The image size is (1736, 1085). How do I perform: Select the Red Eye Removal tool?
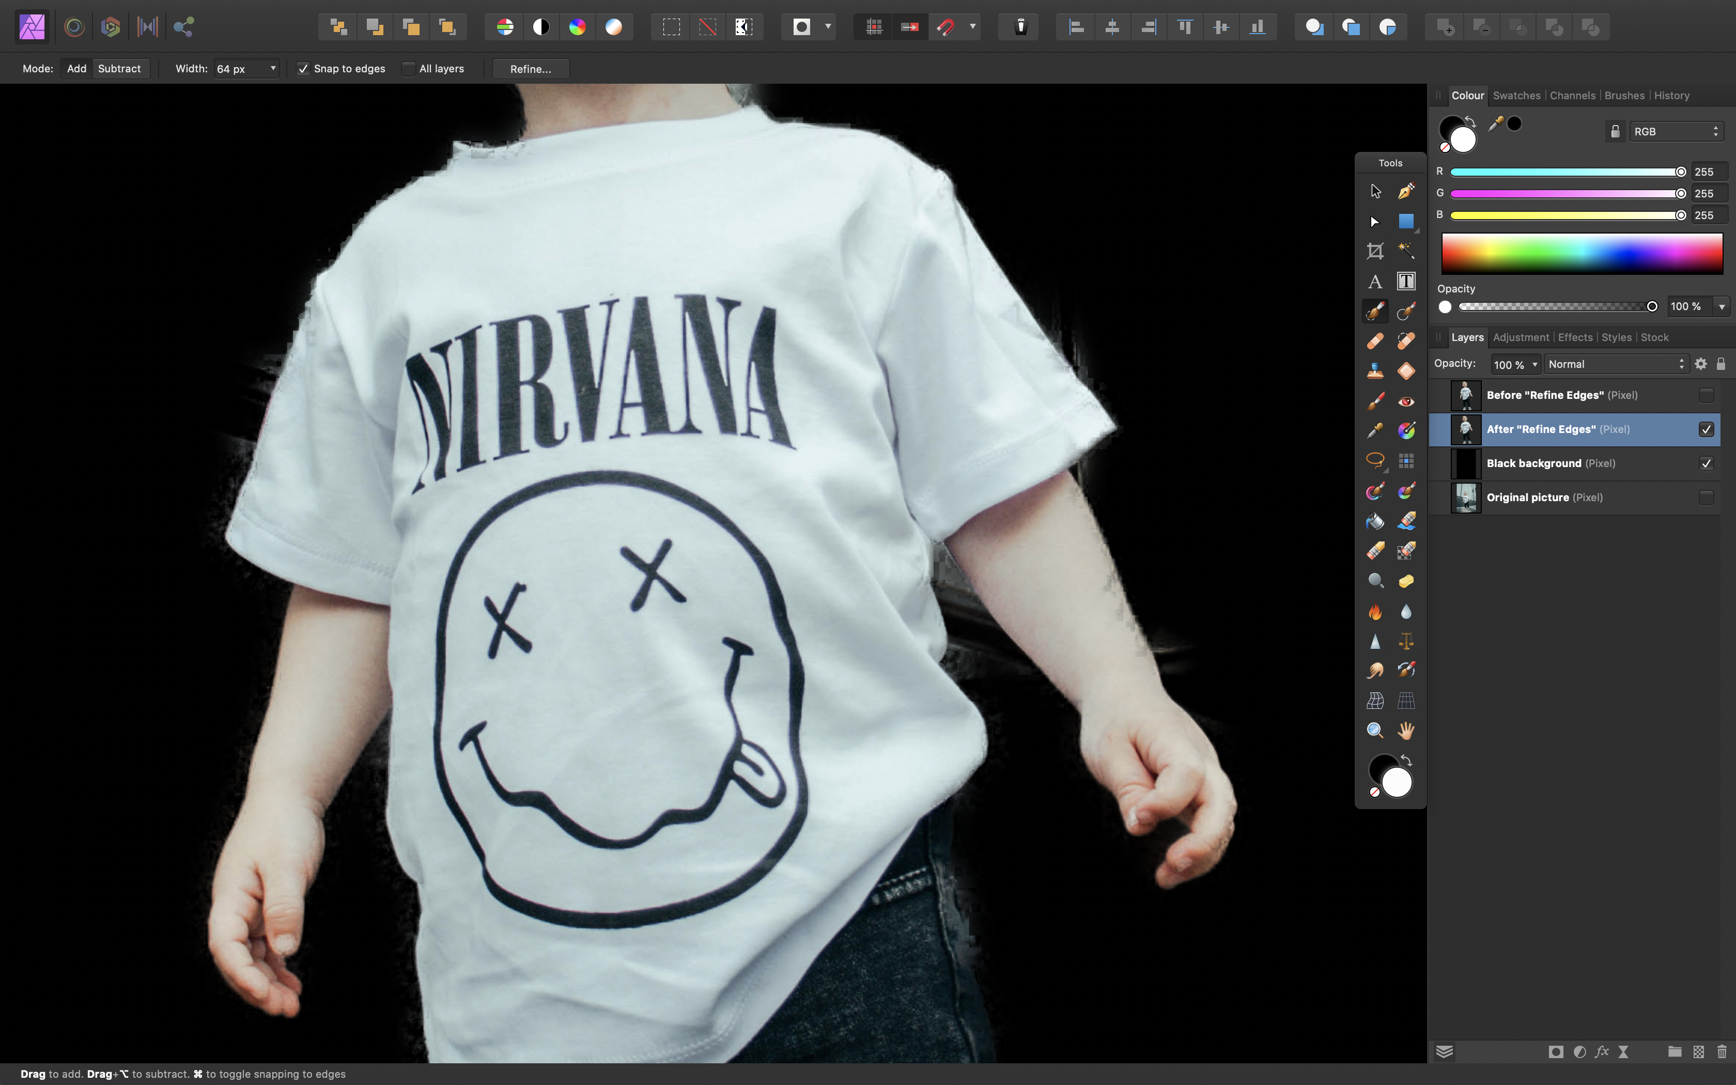(x=1406, y=401)
